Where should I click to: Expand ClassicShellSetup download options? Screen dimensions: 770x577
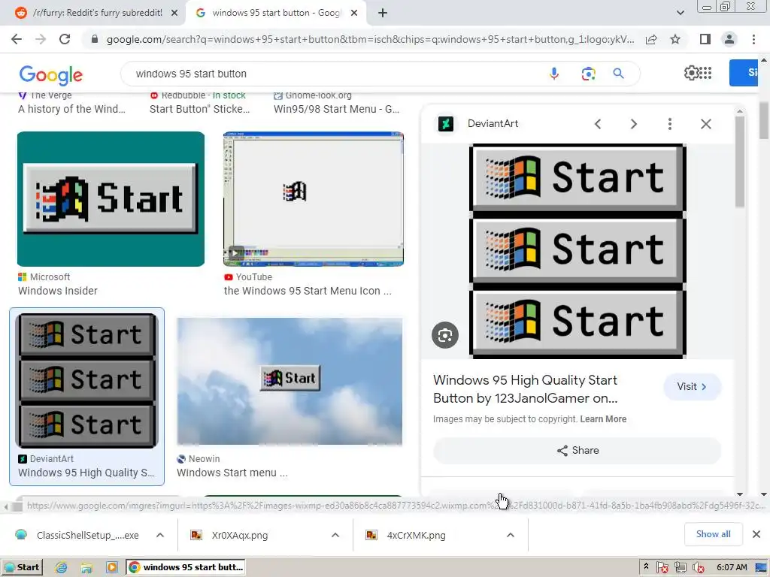(x=159, y=535)
